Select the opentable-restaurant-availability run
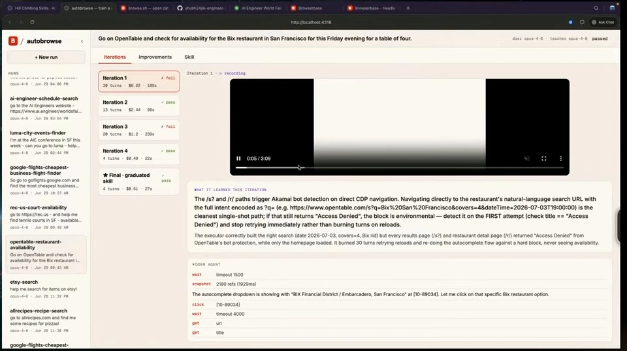 click(46, 254)
